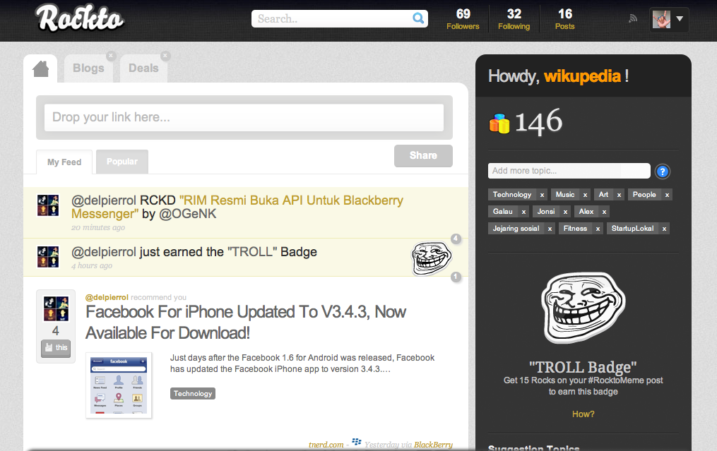
Task: View the 32 Following count
Action: pos(514,19)
